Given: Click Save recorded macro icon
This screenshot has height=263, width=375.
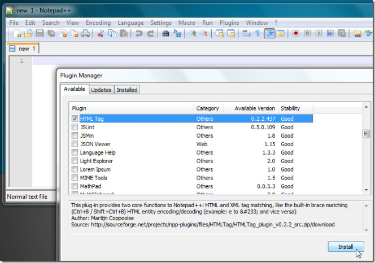Looking at the screenshot, I should click(x=342, y=33).
